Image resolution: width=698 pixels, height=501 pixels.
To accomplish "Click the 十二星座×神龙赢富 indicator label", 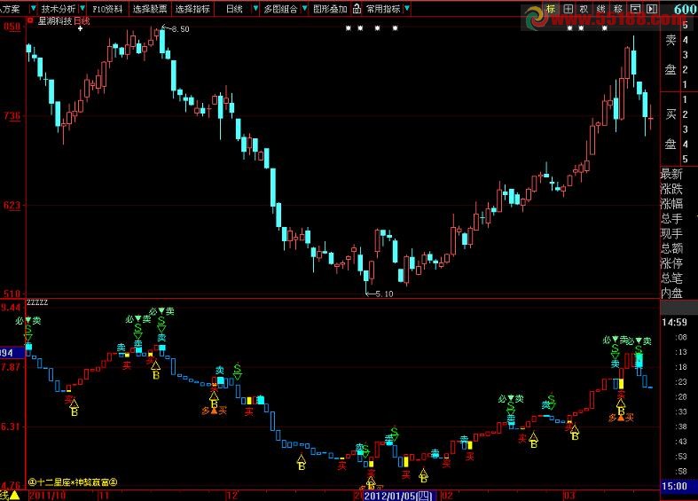I will [73, 482].
